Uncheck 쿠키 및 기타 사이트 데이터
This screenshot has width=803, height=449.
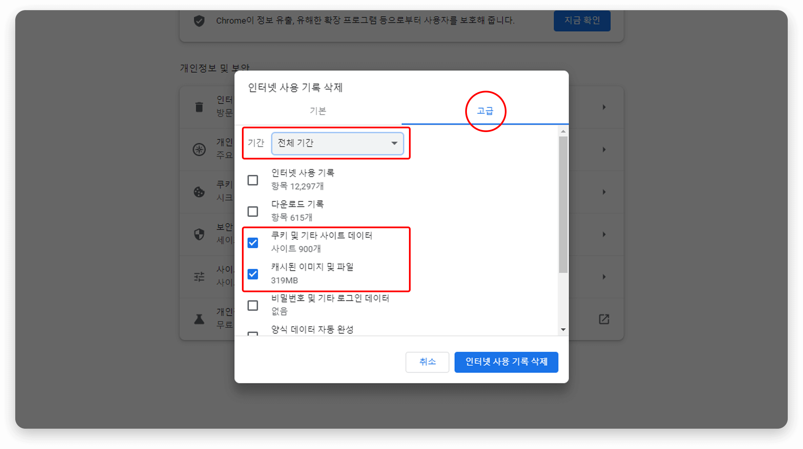click(x=253, y=243)
